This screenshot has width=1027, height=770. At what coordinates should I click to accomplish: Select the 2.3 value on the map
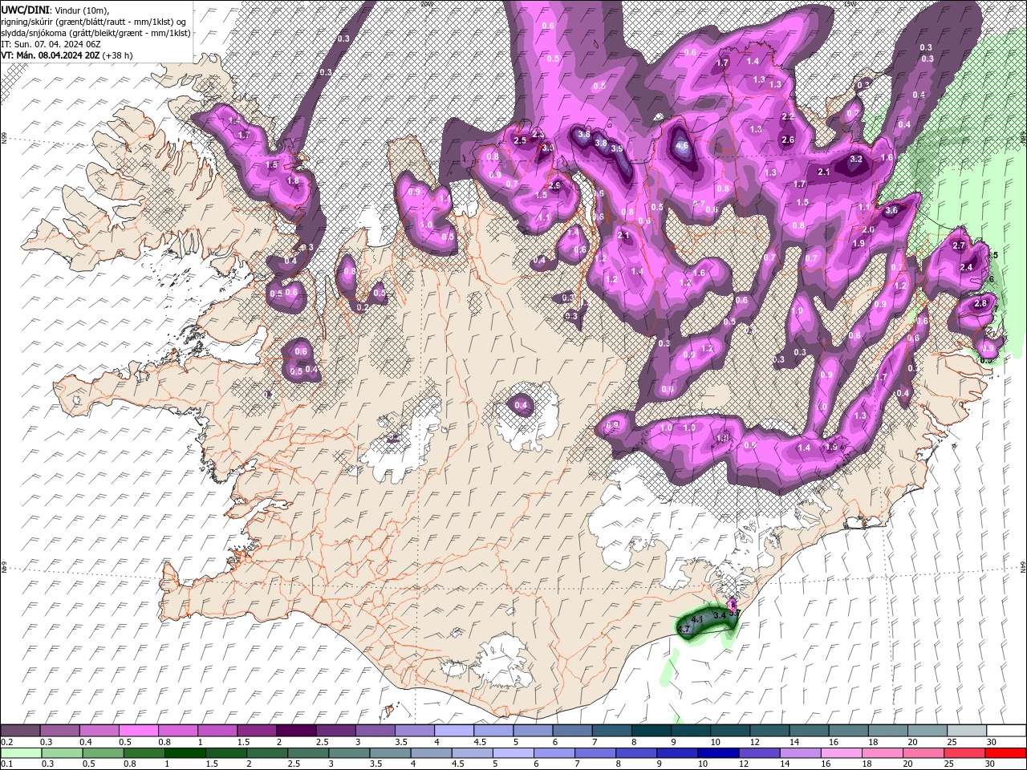click(537, 134)
